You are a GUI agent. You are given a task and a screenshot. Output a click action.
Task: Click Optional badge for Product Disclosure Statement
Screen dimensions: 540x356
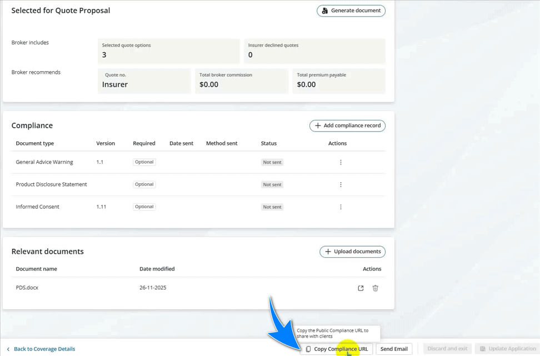[144, 184]
